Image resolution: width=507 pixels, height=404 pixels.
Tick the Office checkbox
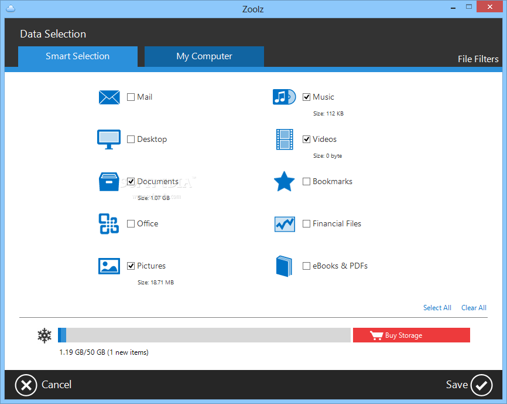[131, 223]
